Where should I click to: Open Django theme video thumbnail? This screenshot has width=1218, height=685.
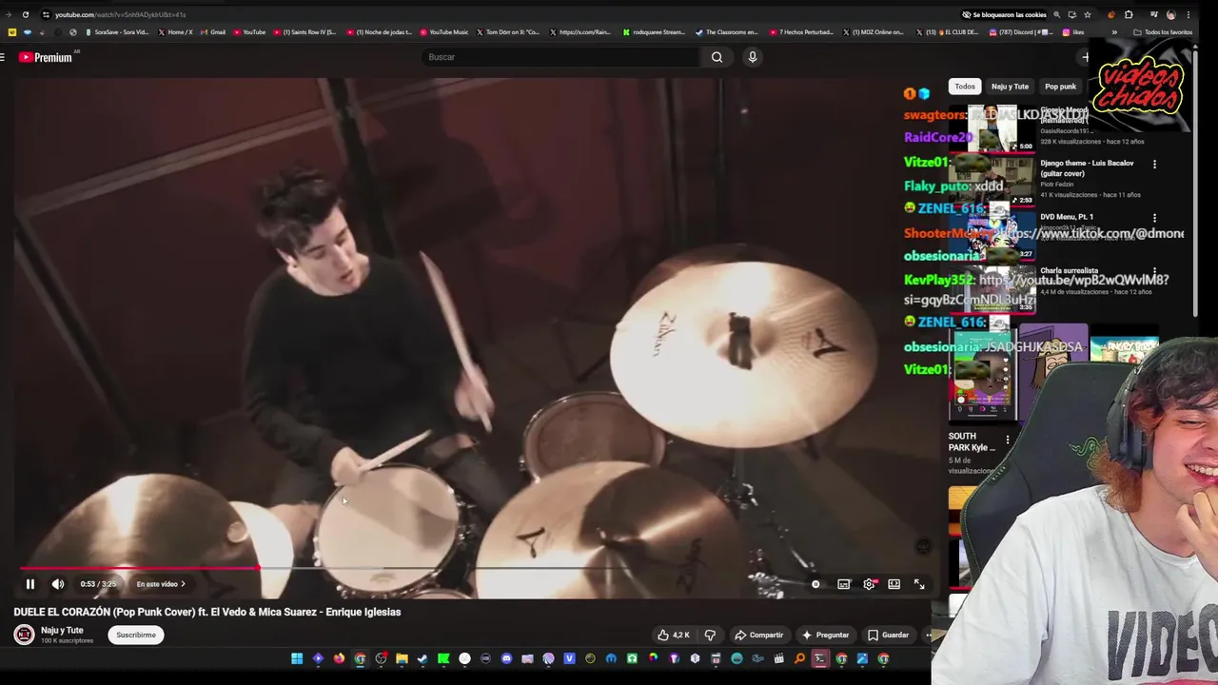(x=992, y=181)
